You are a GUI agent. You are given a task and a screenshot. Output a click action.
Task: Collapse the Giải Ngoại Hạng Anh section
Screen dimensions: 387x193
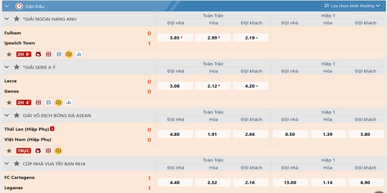(x=7, y=19)
